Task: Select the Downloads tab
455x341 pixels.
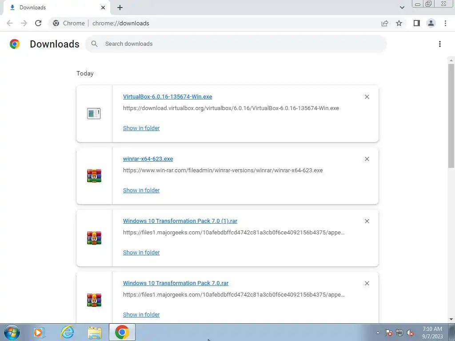Action: (56, 8)
